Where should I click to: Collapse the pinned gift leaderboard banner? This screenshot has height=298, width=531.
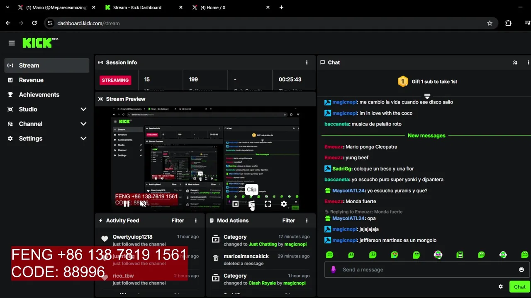coord(427,96)
